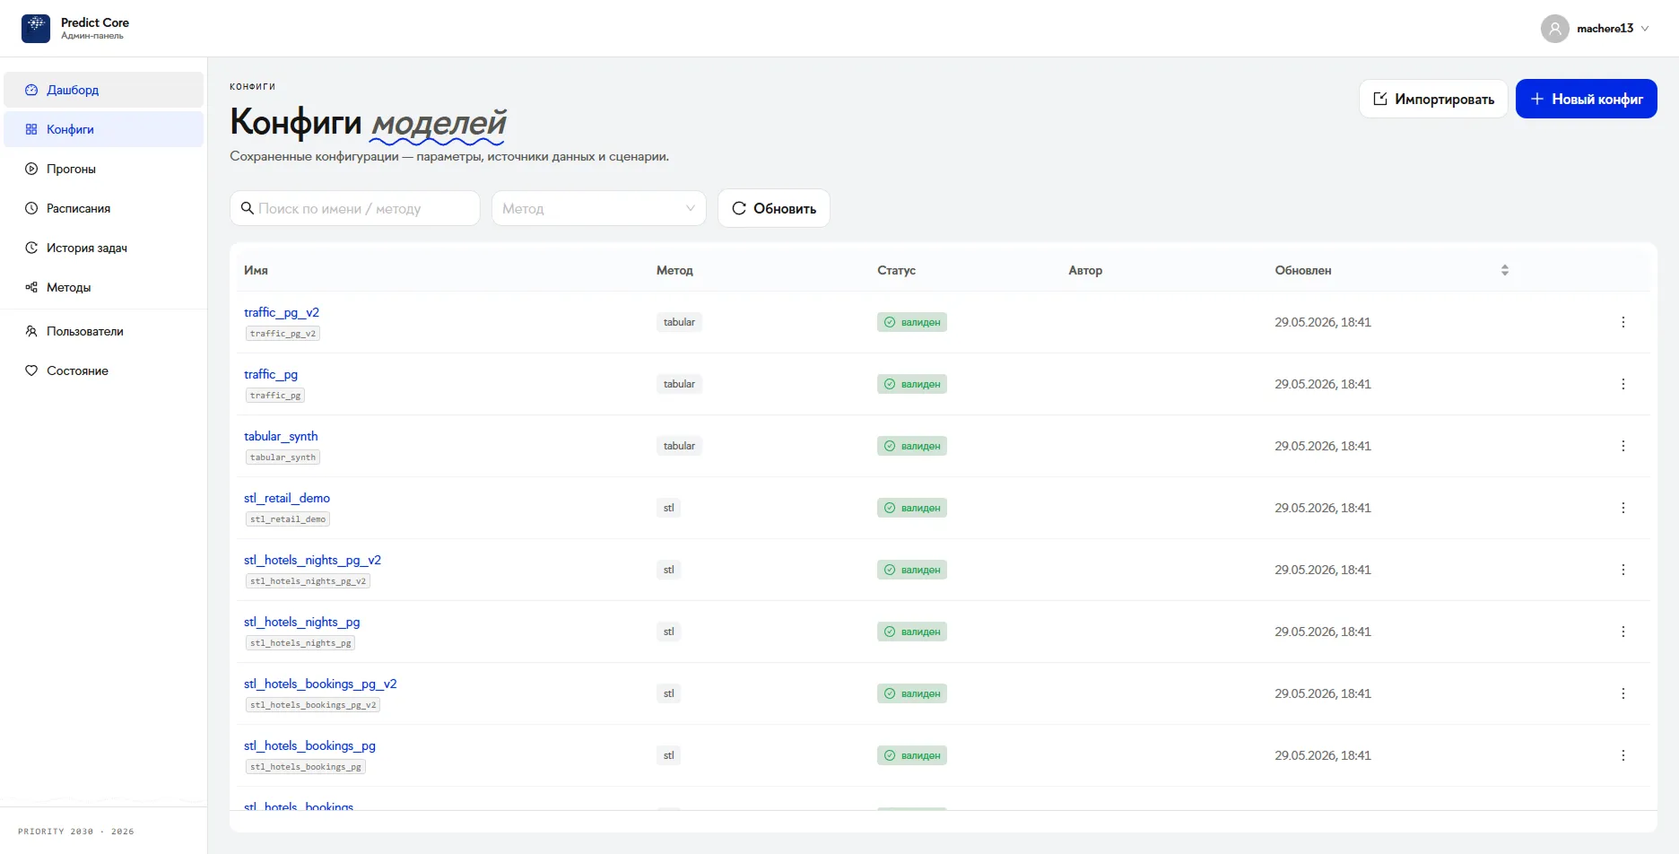Click the user avatar icon
This screenshot has height=854, width=1679.
pos(1555,29)
